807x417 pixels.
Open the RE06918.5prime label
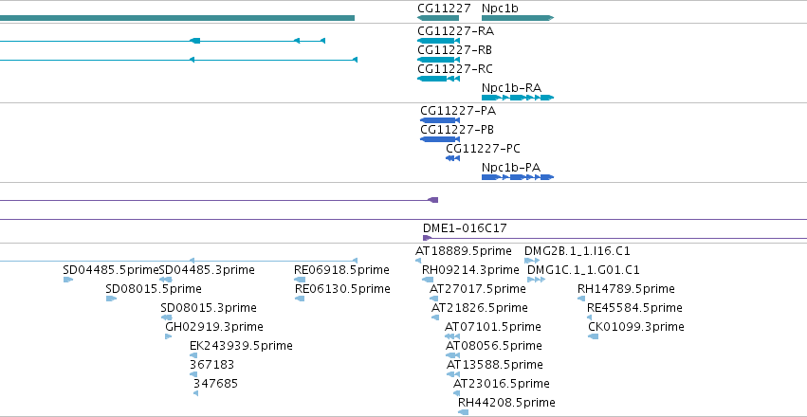341,270
